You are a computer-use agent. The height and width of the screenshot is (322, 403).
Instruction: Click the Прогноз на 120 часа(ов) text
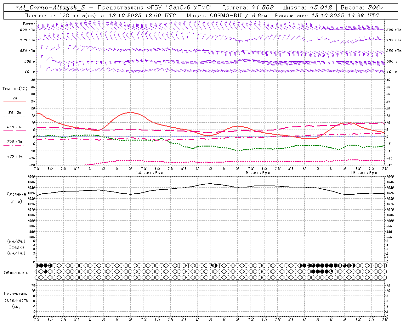coord(60,15)
